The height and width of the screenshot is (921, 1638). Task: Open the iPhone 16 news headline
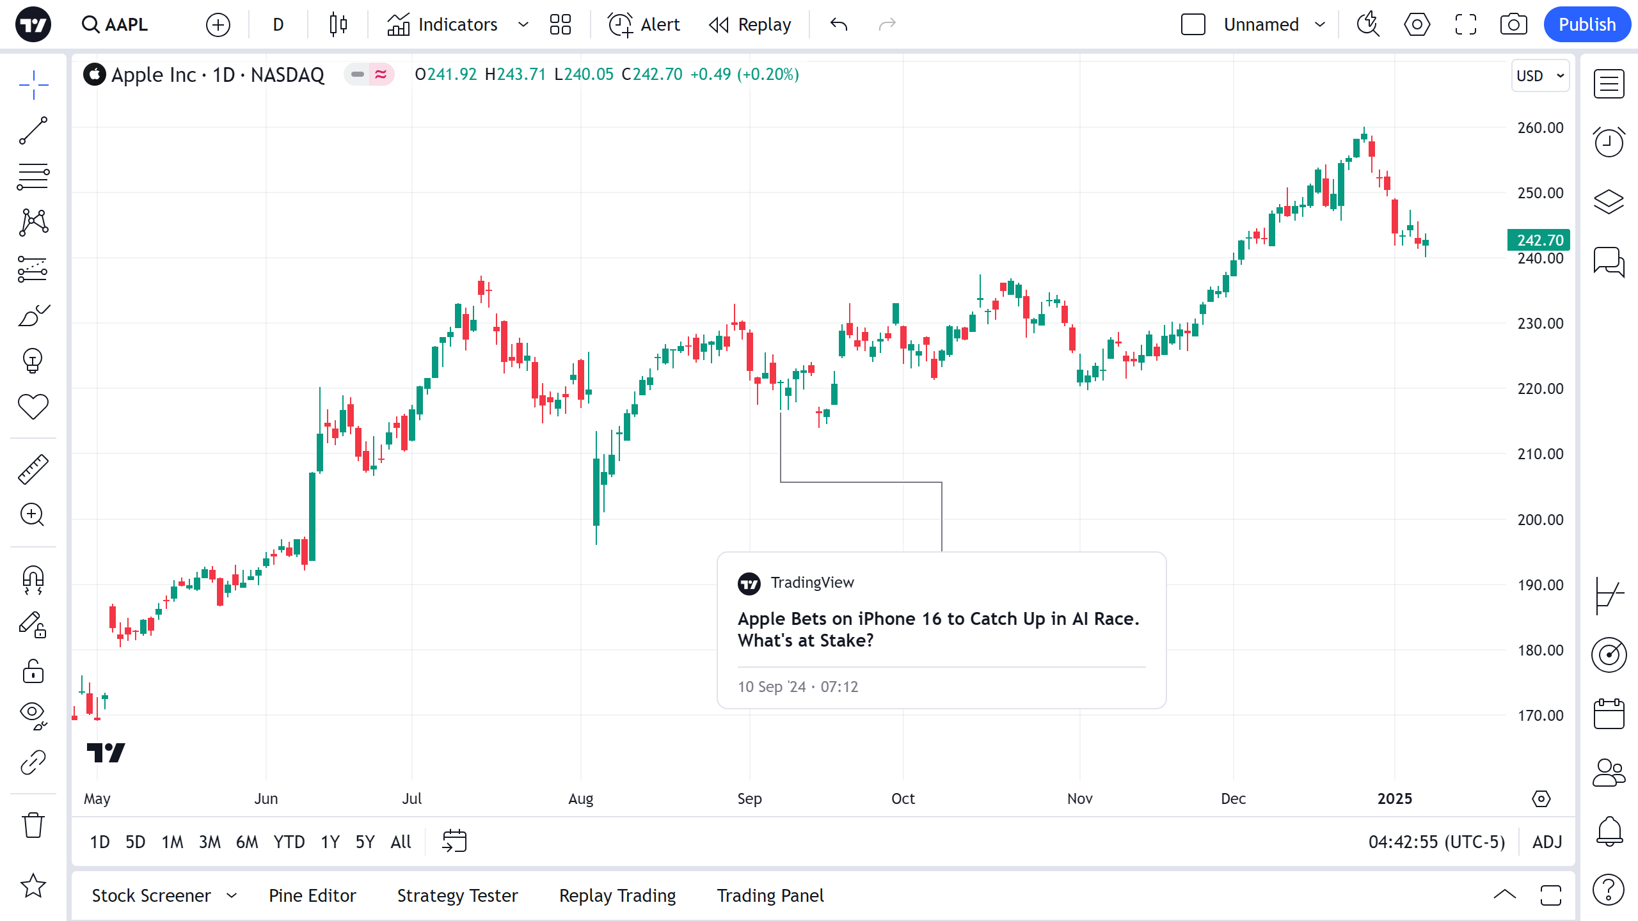click(x=938, y=629)
